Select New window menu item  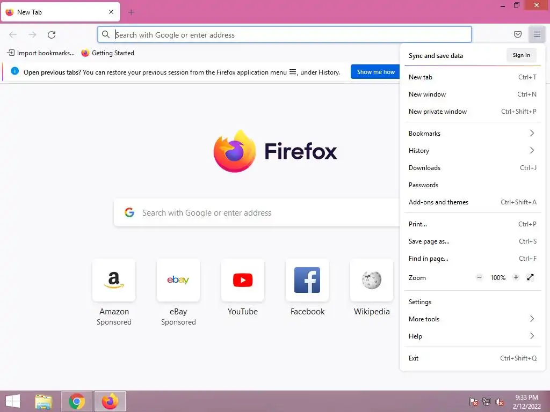coord(473,94)
